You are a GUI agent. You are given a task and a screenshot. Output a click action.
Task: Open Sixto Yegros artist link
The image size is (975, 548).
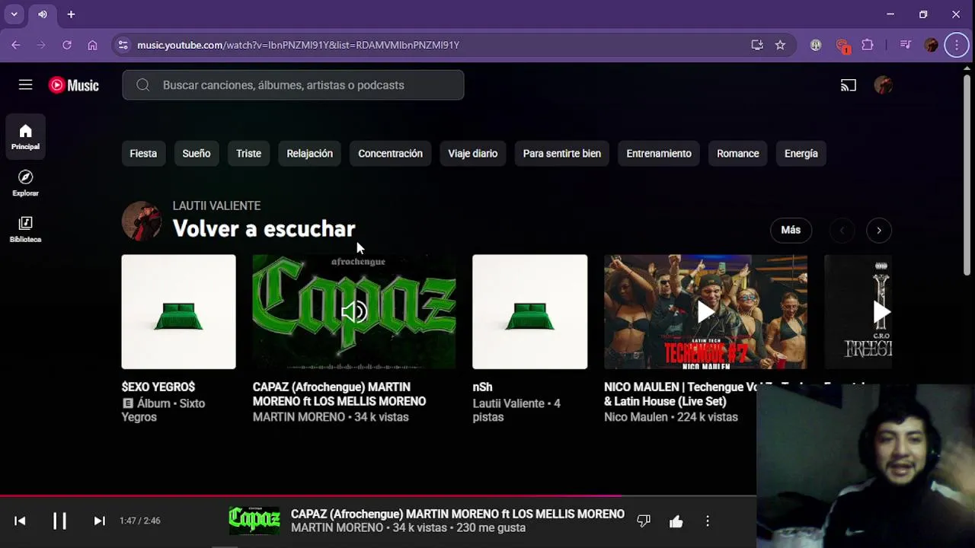click(163, 410)
